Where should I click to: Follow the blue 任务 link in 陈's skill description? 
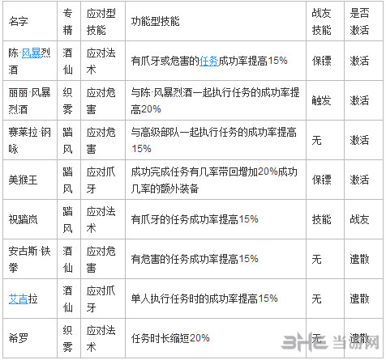[x=209, y=61]
